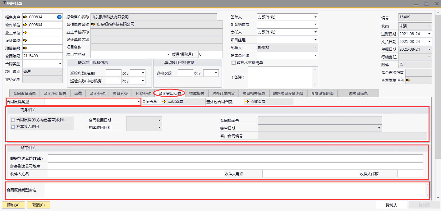This screenshot has width=441, height=211.
Task: Click the orange arrow in 业主单位 field
Action: click(x=25, y=33)
